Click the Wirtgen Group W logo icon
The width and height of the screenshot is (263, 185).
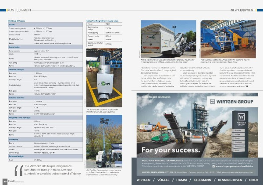[x=212, y=102]
